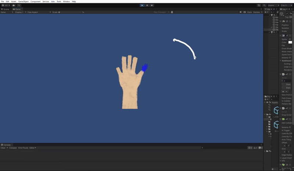Toggle Error Pause in the Console
This screenshot has height=171, width=294.
(23, 148)
